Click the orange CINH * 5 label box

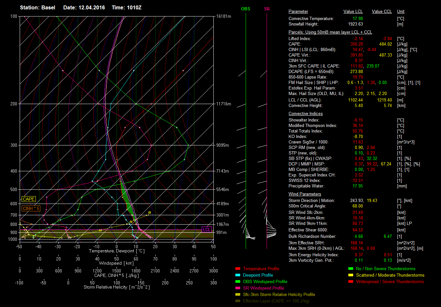pyautogui.click(x=31, y=209)
